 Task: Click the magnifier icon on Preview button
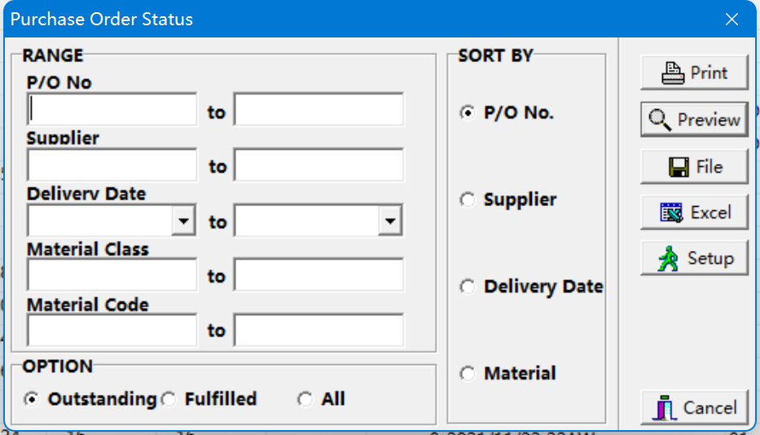coord(660,120)
